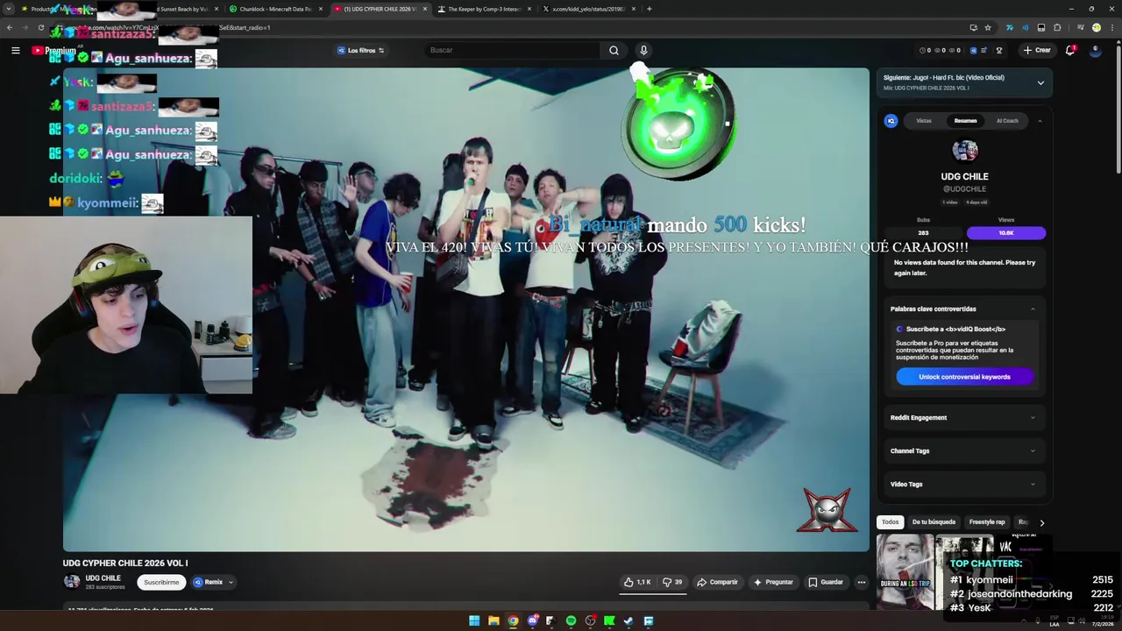Select De tu búsqueda chip

[934, 522]
